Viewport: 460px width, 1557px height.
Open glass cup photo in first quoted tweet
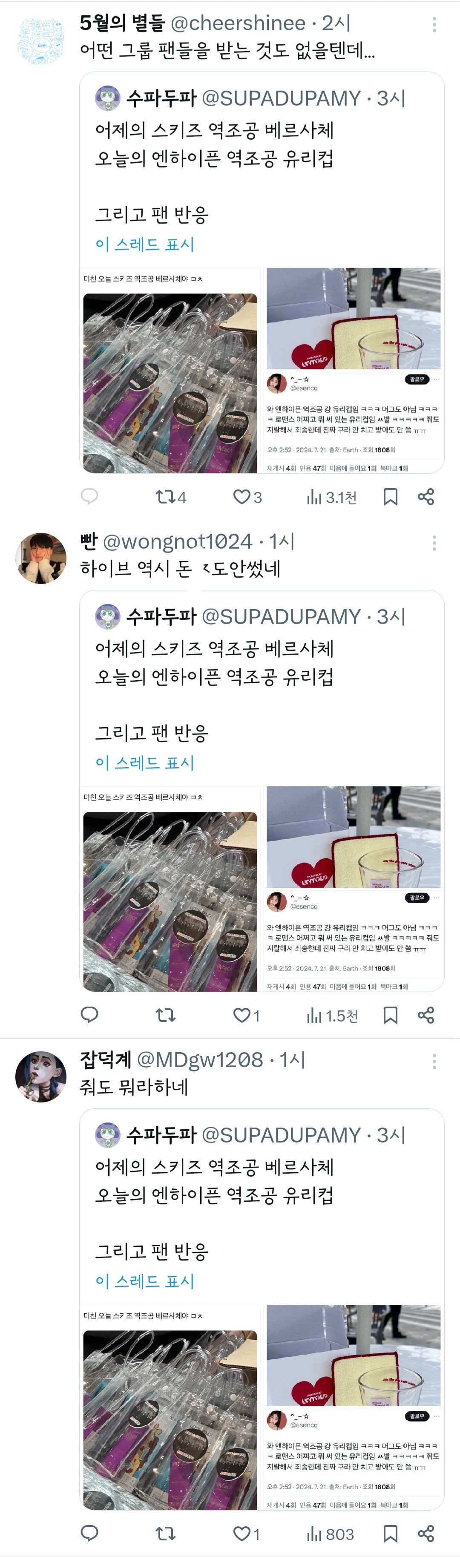point(354,319)
